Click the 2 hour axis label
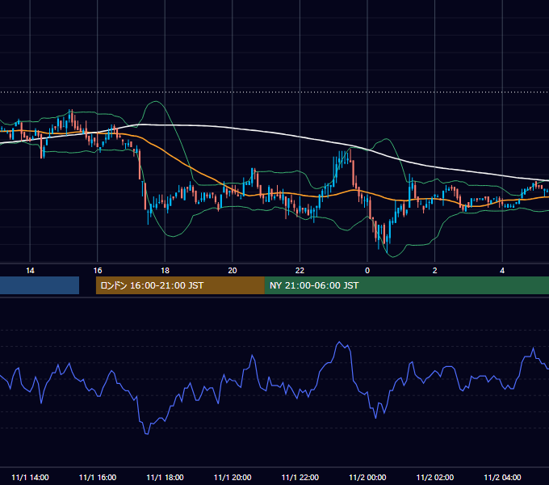 point(435,271)
